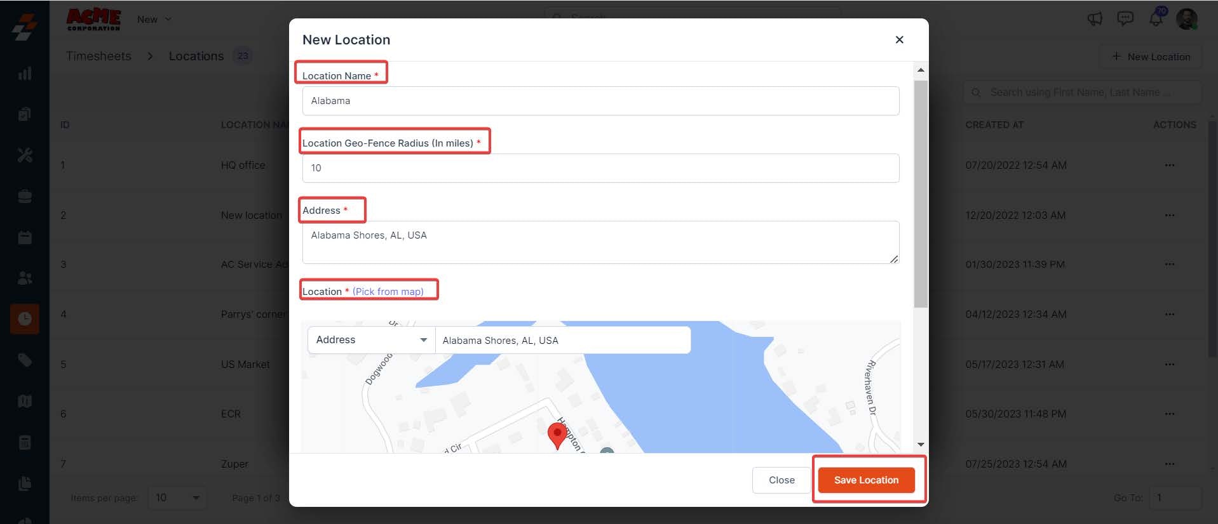Open the Address type dropdown on map
1218x524 pixels.
(371, 340)
